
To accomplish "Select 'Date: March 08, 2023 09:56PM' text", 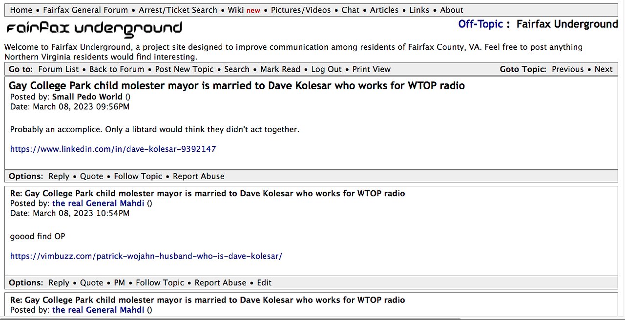I will tap(70, 106).
